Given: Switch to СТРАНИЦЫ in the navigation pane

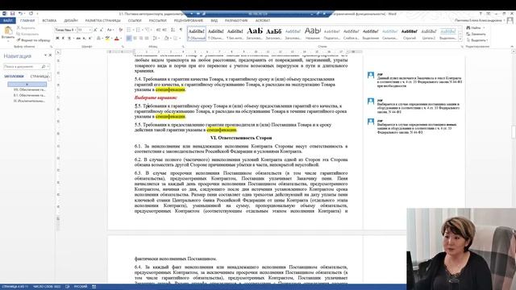Looking at the screenshot, I should pyautogui.click(x=40, y=77).
